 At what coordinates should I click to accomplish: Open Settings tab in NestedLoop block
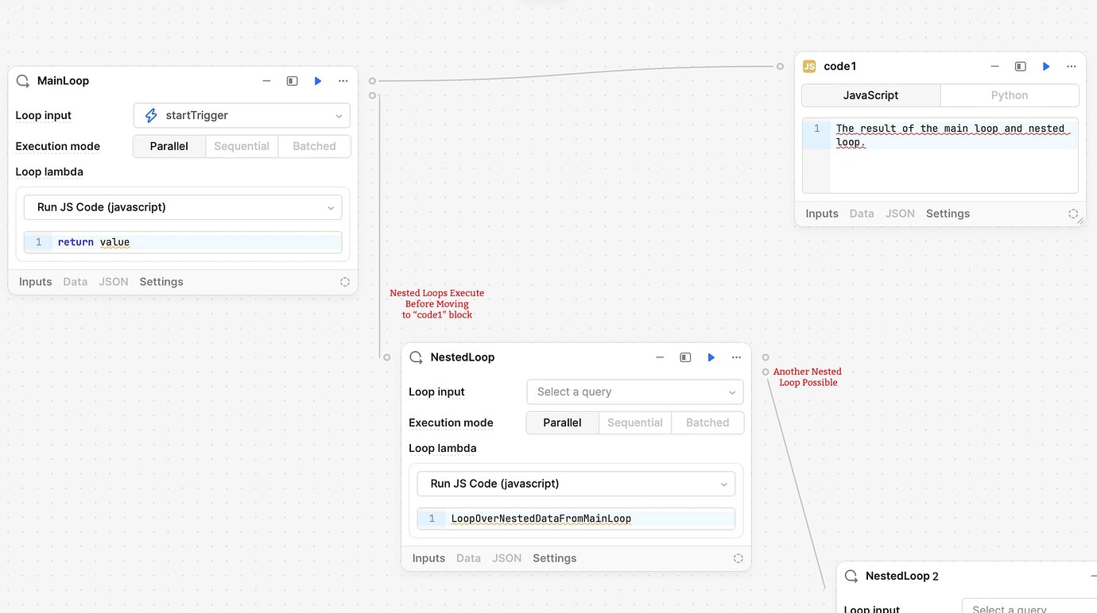coord(555,558)
